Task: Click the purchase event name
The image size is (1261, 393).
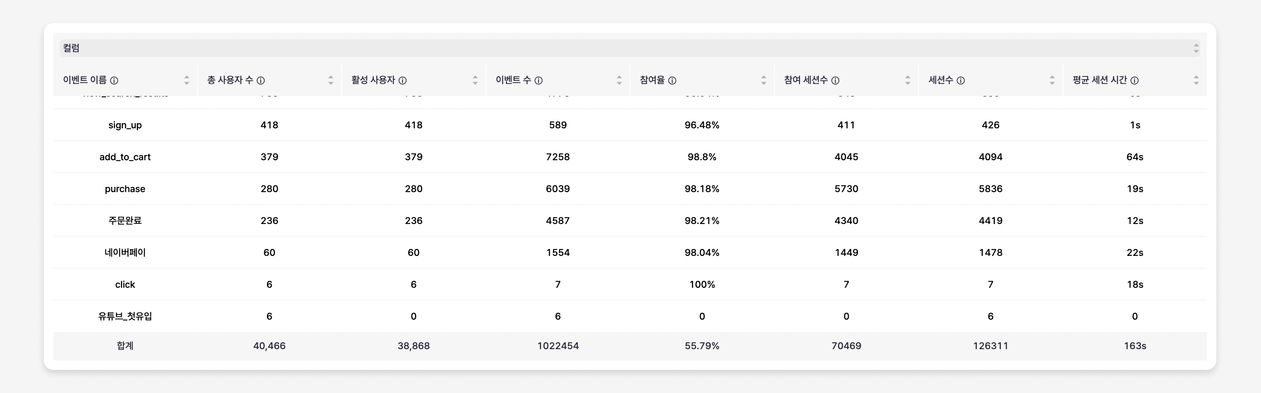Action: (125, 189)
